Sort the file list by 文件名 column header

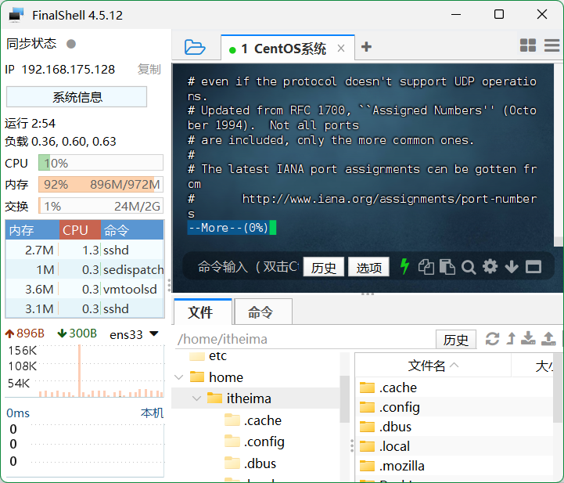coord(433,366)
